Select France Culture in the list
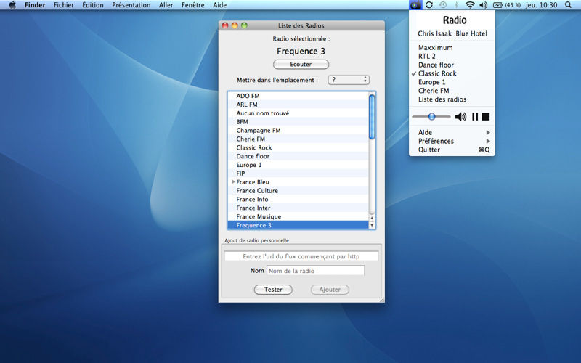Screen dimensions: 581x363 point(298,191)
